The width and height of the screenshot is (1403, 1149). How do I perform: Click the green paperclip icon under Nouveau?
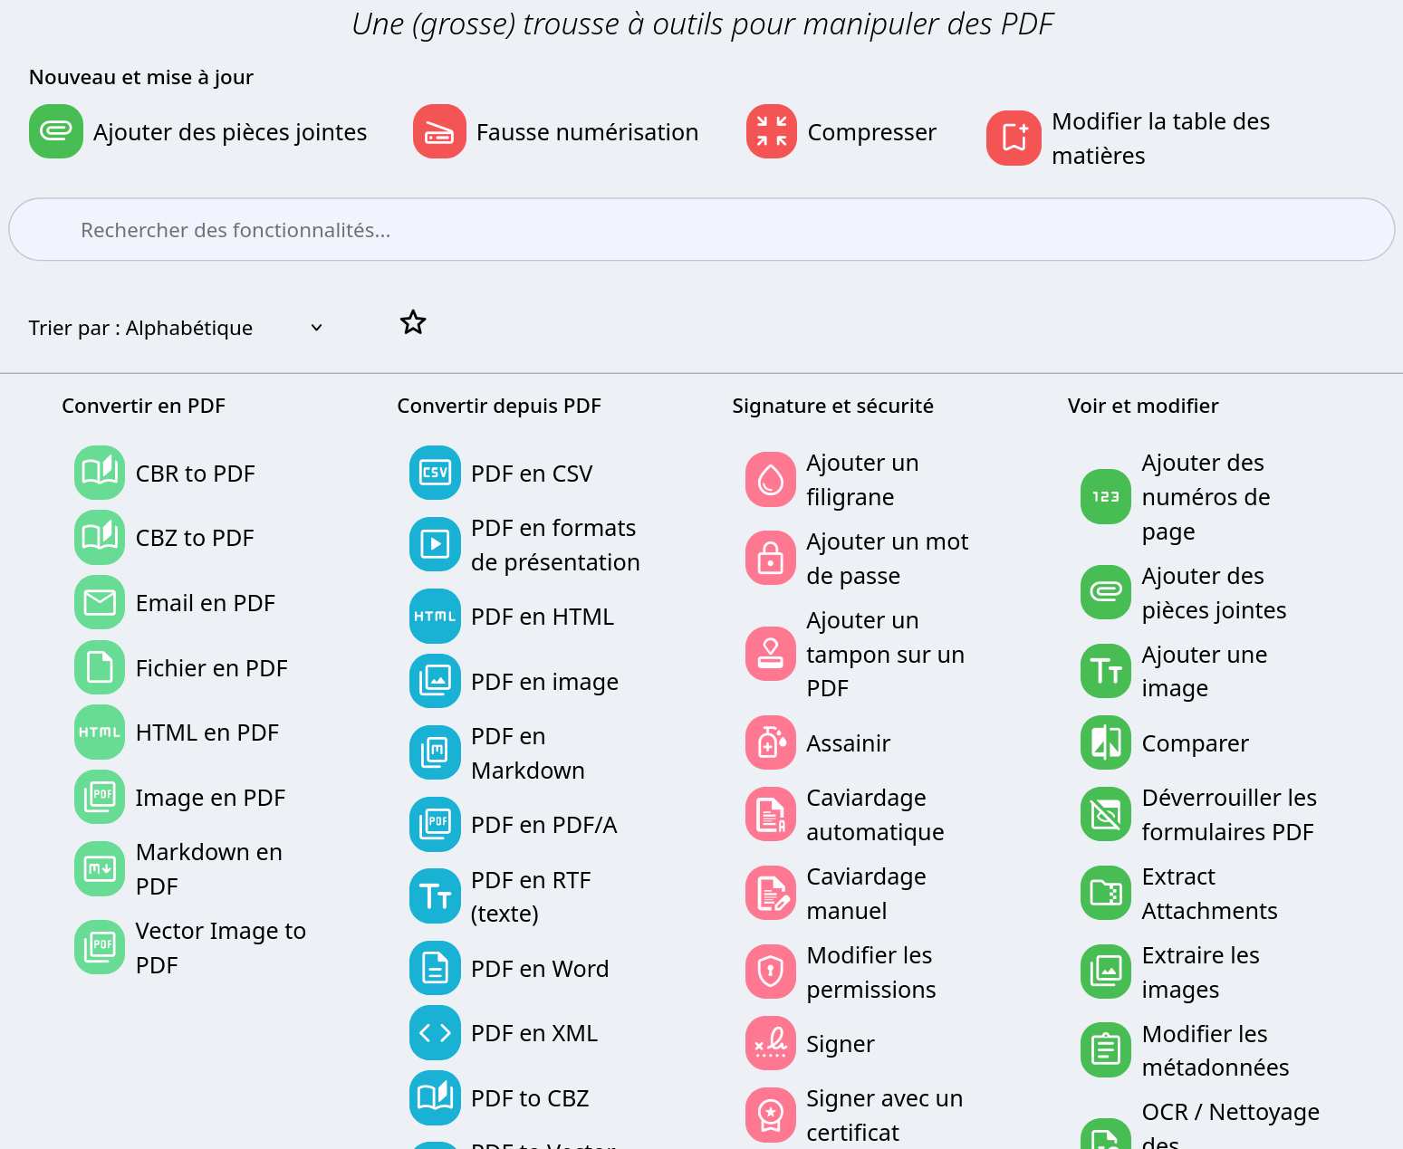point(56,131)
